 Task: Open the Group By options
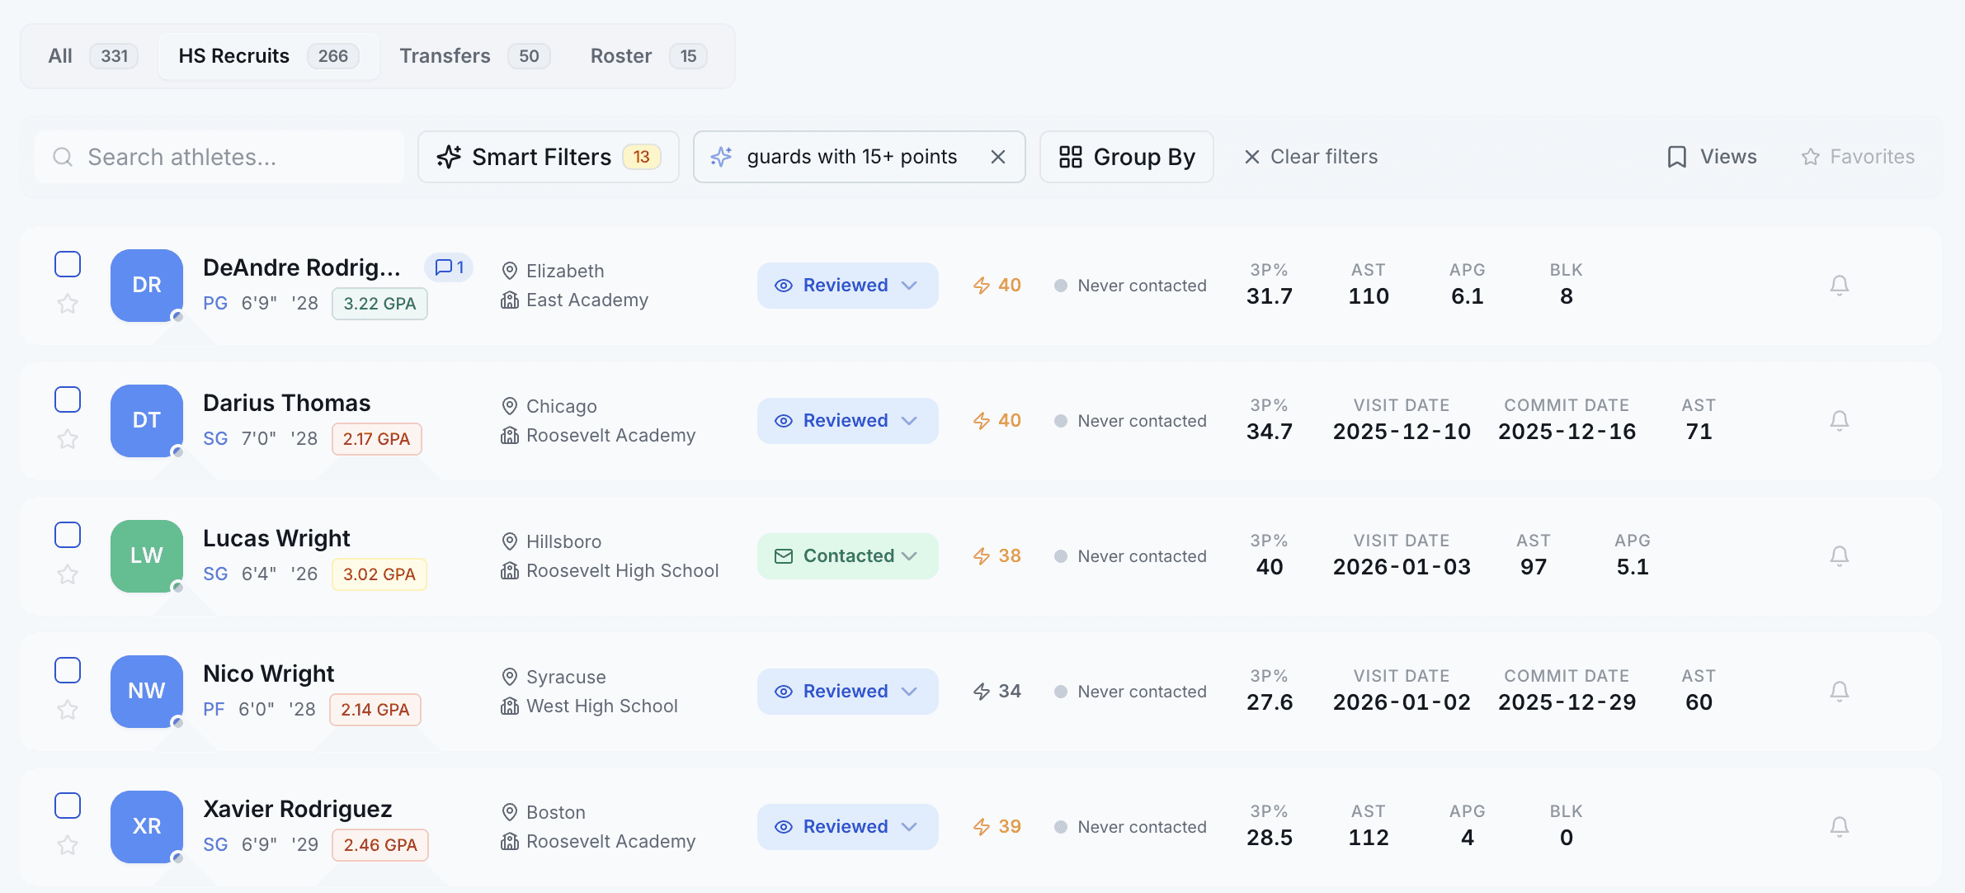1126,157
